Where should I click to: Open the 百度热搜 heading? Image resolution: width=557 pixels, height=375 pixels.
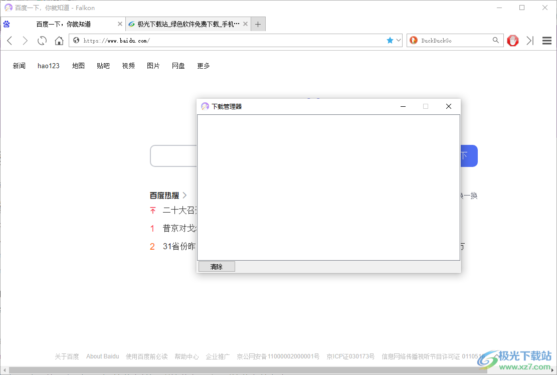coord(164,196)
